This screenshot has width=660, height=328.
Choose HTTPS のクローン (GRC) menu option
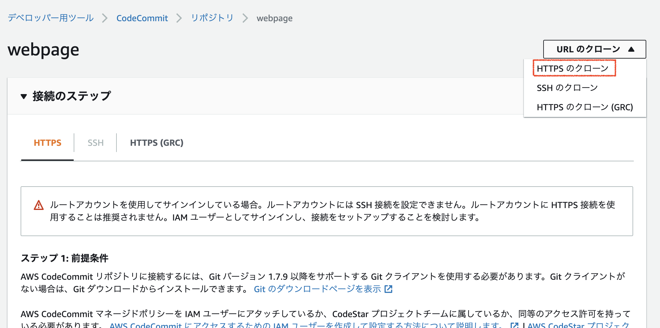pos(585,107)
